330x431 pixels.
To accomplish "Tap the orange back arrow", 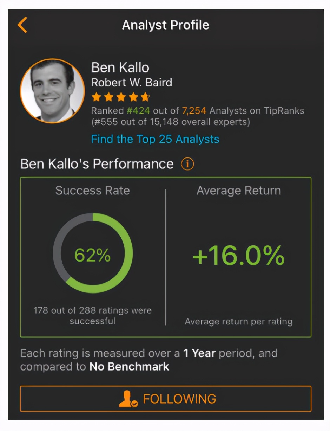I will point(22,25).
